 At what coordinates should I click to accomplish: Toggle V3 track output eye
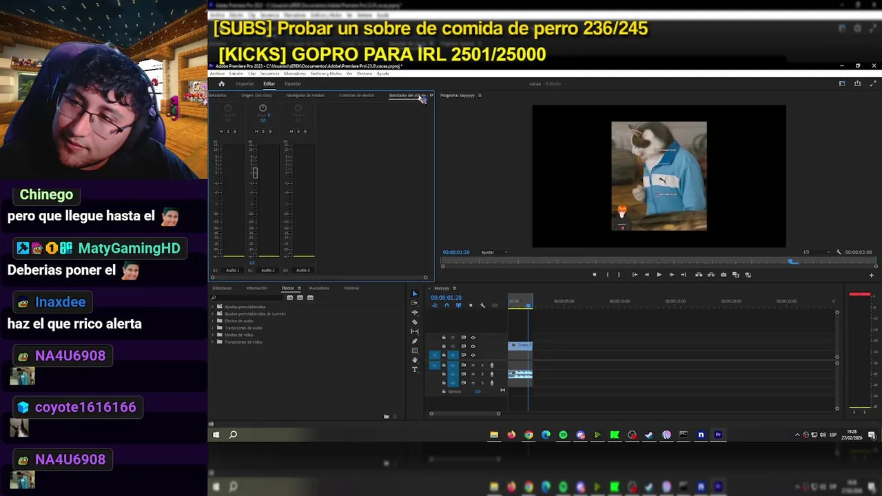[473, 338]
